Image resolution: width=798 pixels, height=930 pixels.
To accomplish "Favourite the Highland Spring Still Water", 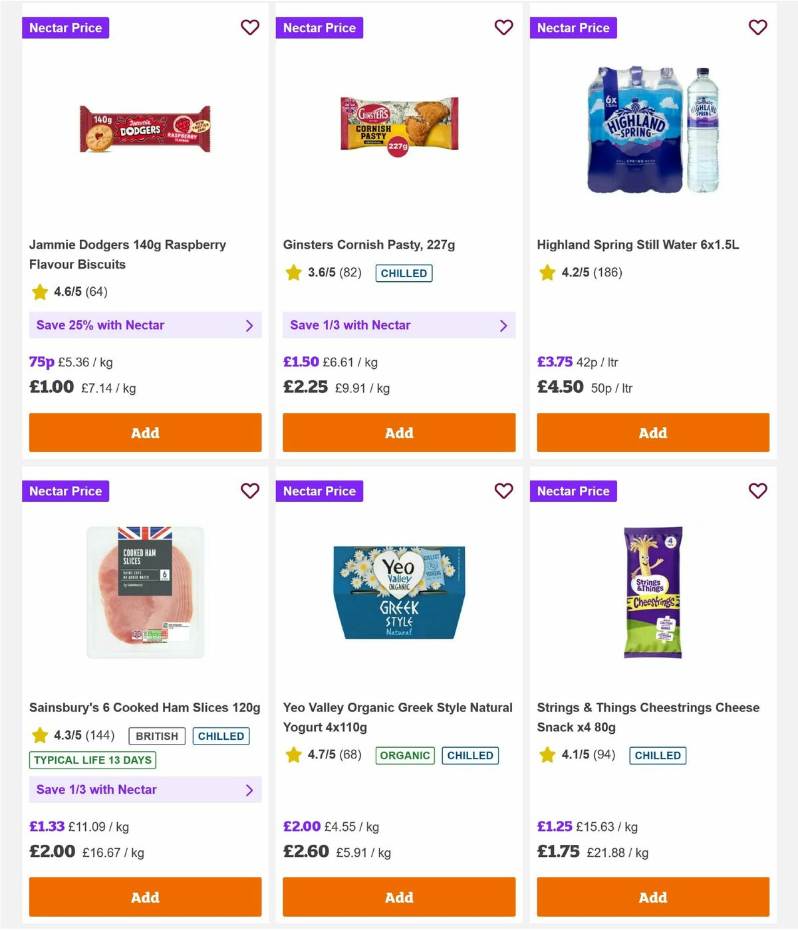I will click(x=757, y=27).
